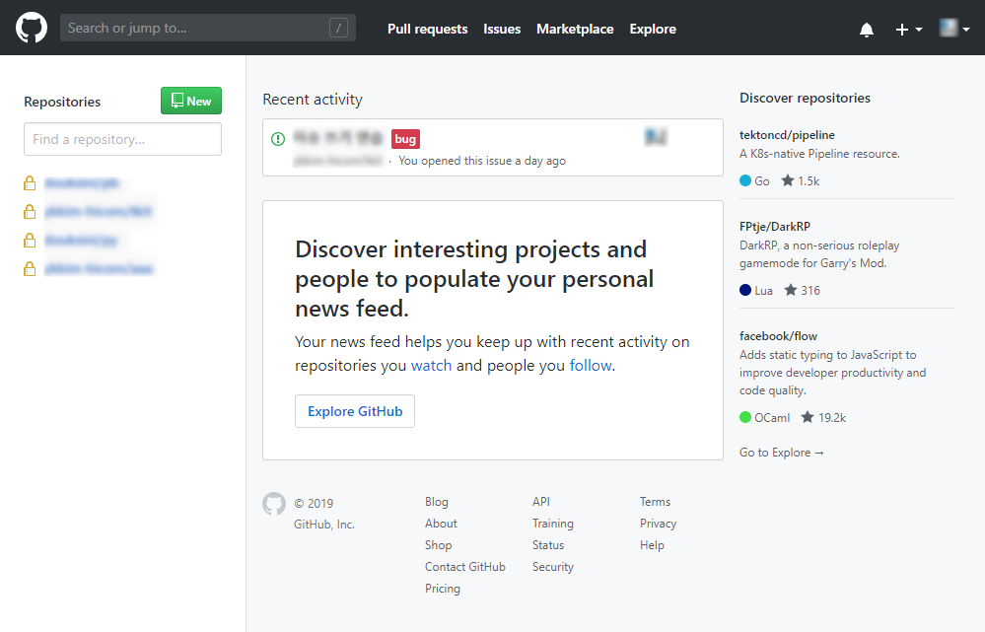Open the Security footer link
985x632 pixels.
click(x=553, y=567)
